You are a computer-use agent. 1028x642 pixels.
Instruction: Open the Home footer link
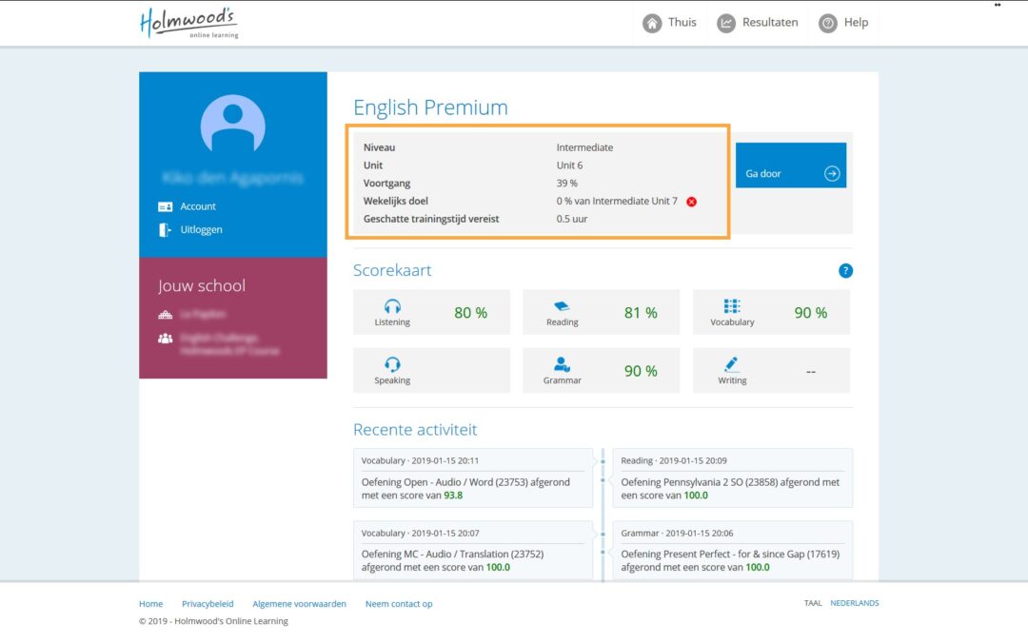tap(150, 604)
